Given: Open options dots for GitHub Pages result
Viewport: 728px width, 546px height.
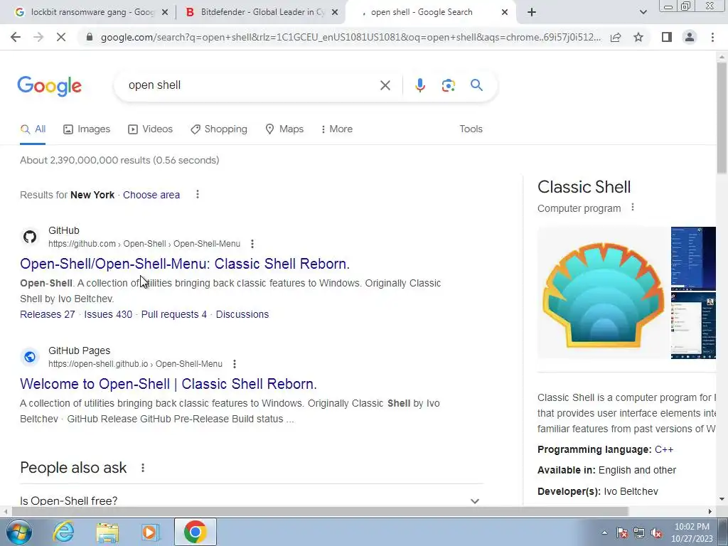Looking at the screenshot, I should click(x=235, y=364).
